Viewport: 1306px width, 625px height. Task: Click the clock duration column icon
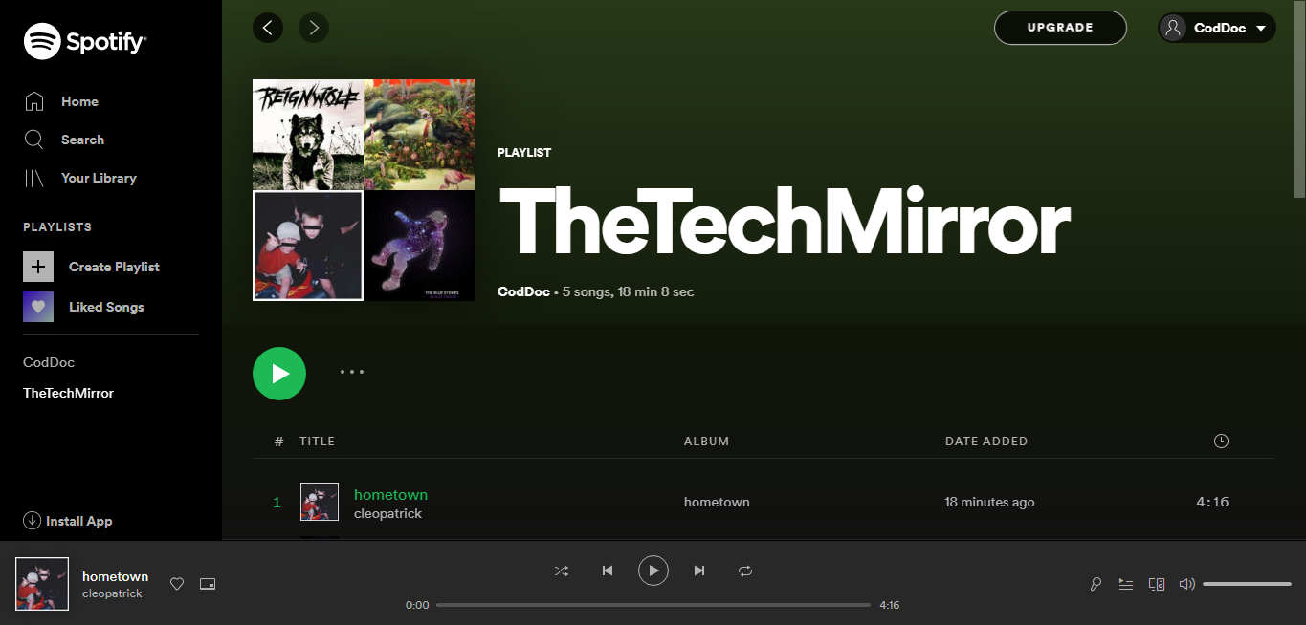[1221, 442]
